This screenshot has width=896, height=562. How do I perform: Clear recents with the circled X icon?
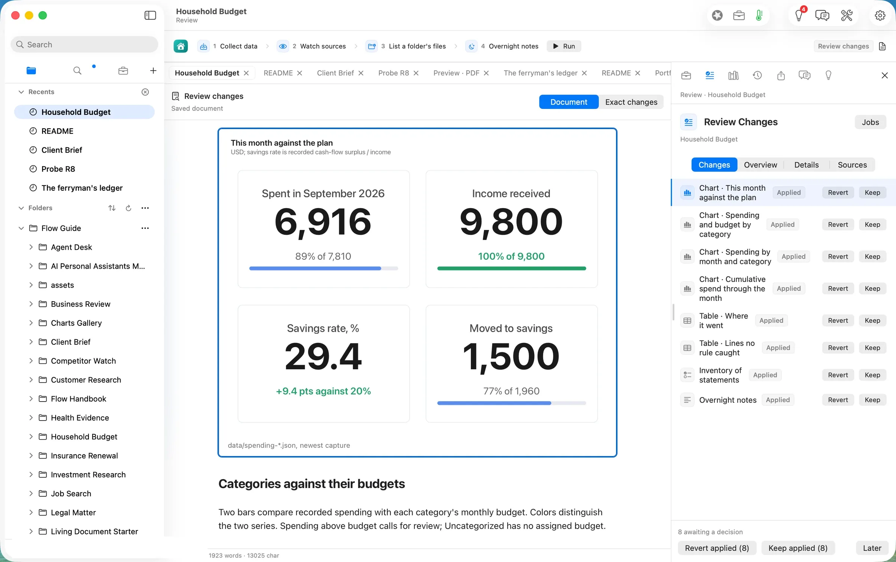click(145, 92)
